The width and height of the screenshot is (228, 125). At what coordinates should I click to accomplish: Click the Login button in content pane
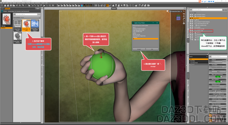click(38, 8)
